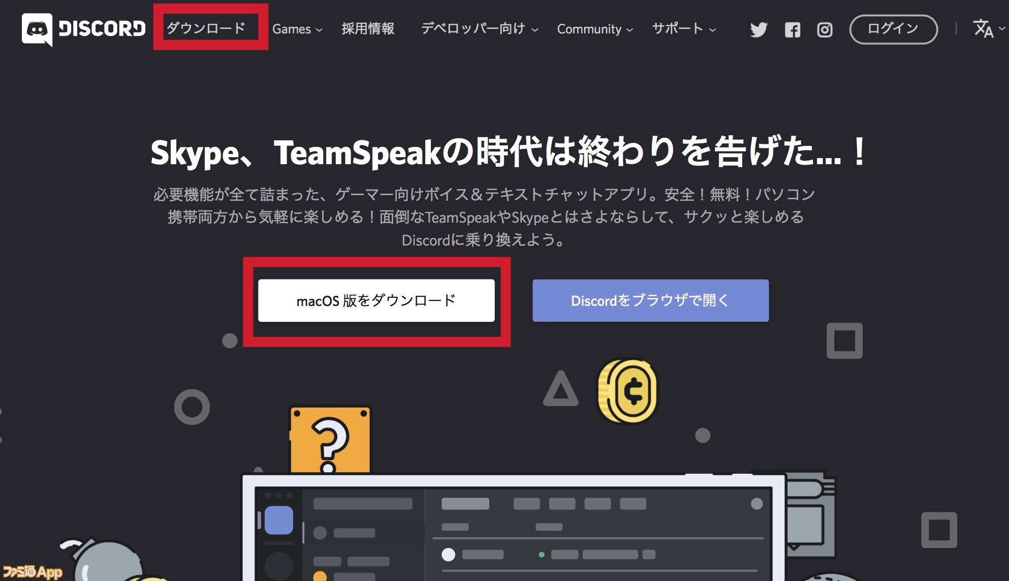1009x581 pixels.
Task: Open Discordをブラウザで開く
Action: (651, 299)
